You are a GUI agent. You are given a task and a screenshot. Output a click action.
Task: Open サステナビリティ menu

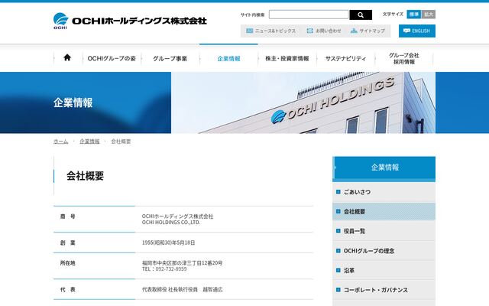[345, 58]
